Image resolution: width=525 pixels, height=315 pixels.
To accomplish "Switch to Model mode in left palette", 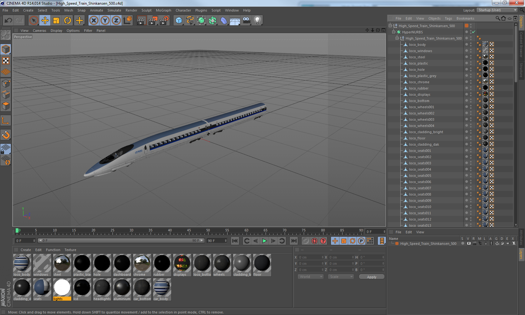I will pos(6,49).
